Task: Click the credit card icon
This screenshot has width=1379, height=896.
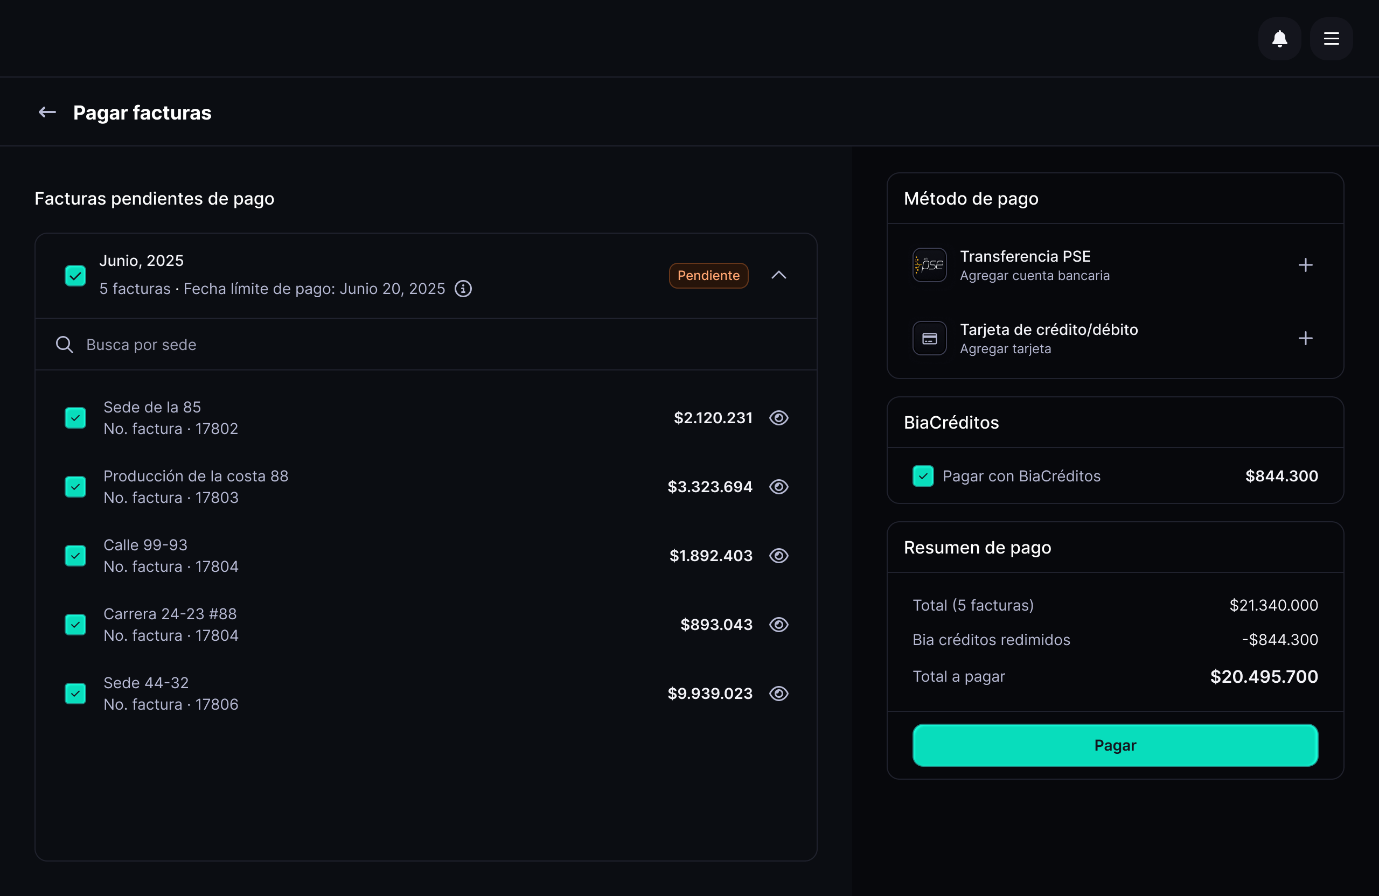Action: tap(929, 338)
